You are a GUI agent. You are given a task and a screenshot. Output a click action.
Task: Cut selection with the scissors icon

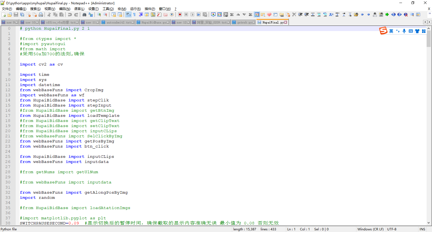pyautogui.click(x=49, y=15)
